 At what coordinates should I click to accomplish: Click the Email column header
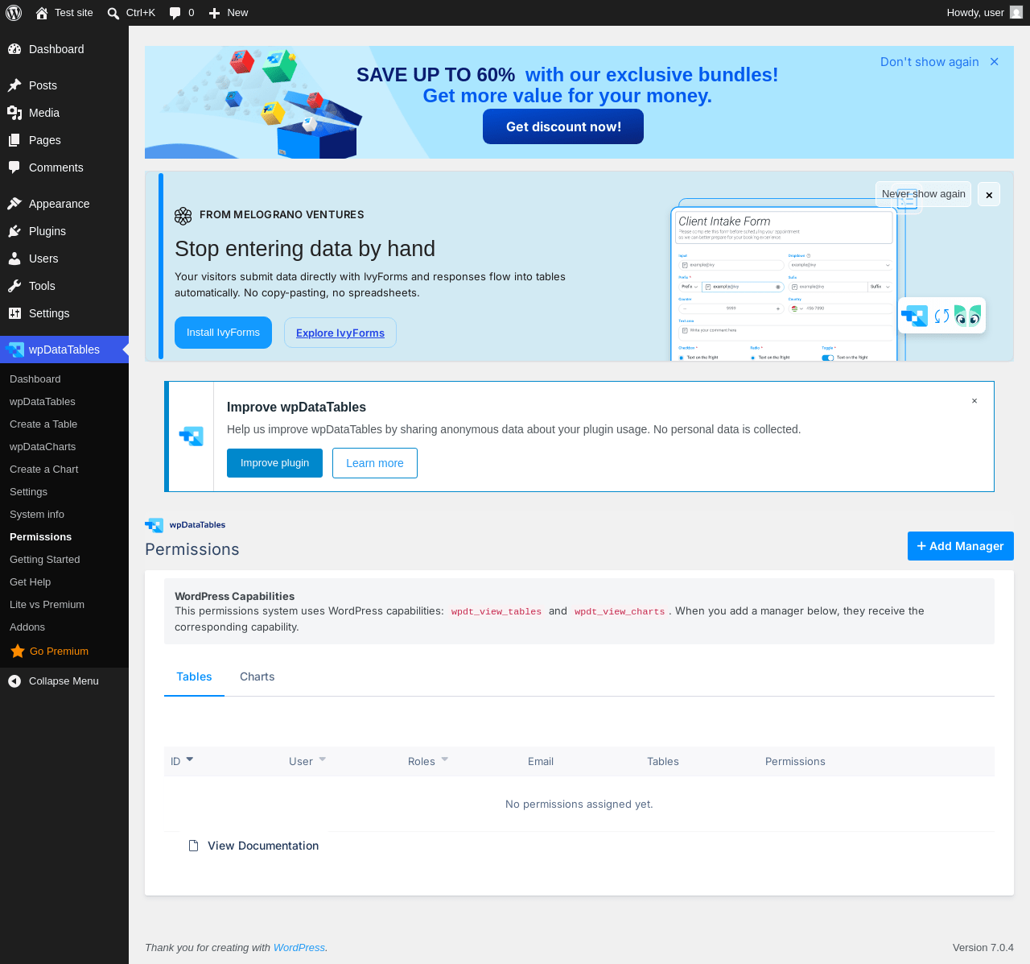541,762
